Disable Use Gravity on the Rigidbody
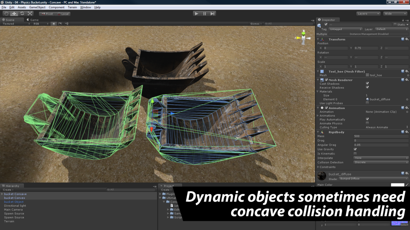The width and height of the screenshot is (410, 230). 355,149
